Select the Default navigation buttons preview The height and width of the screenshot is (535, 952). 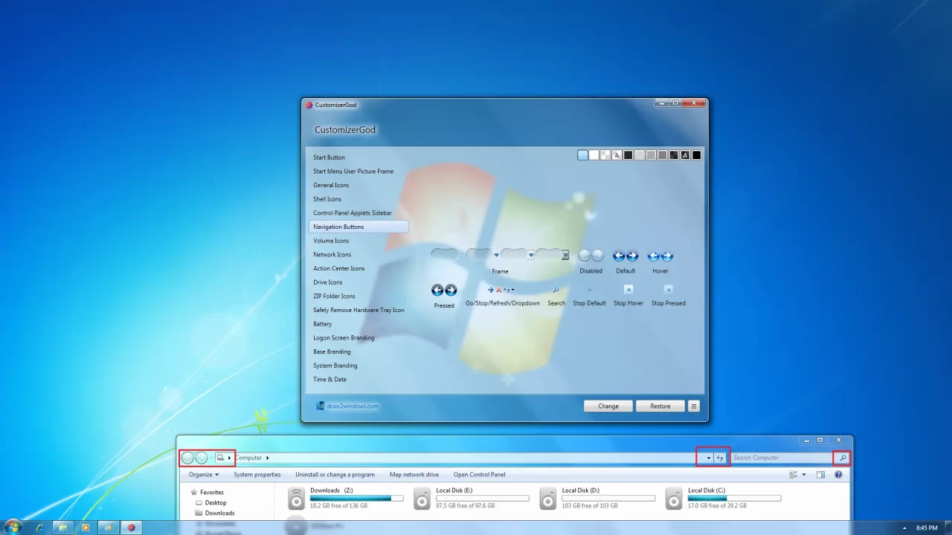[x=625, y=256]
